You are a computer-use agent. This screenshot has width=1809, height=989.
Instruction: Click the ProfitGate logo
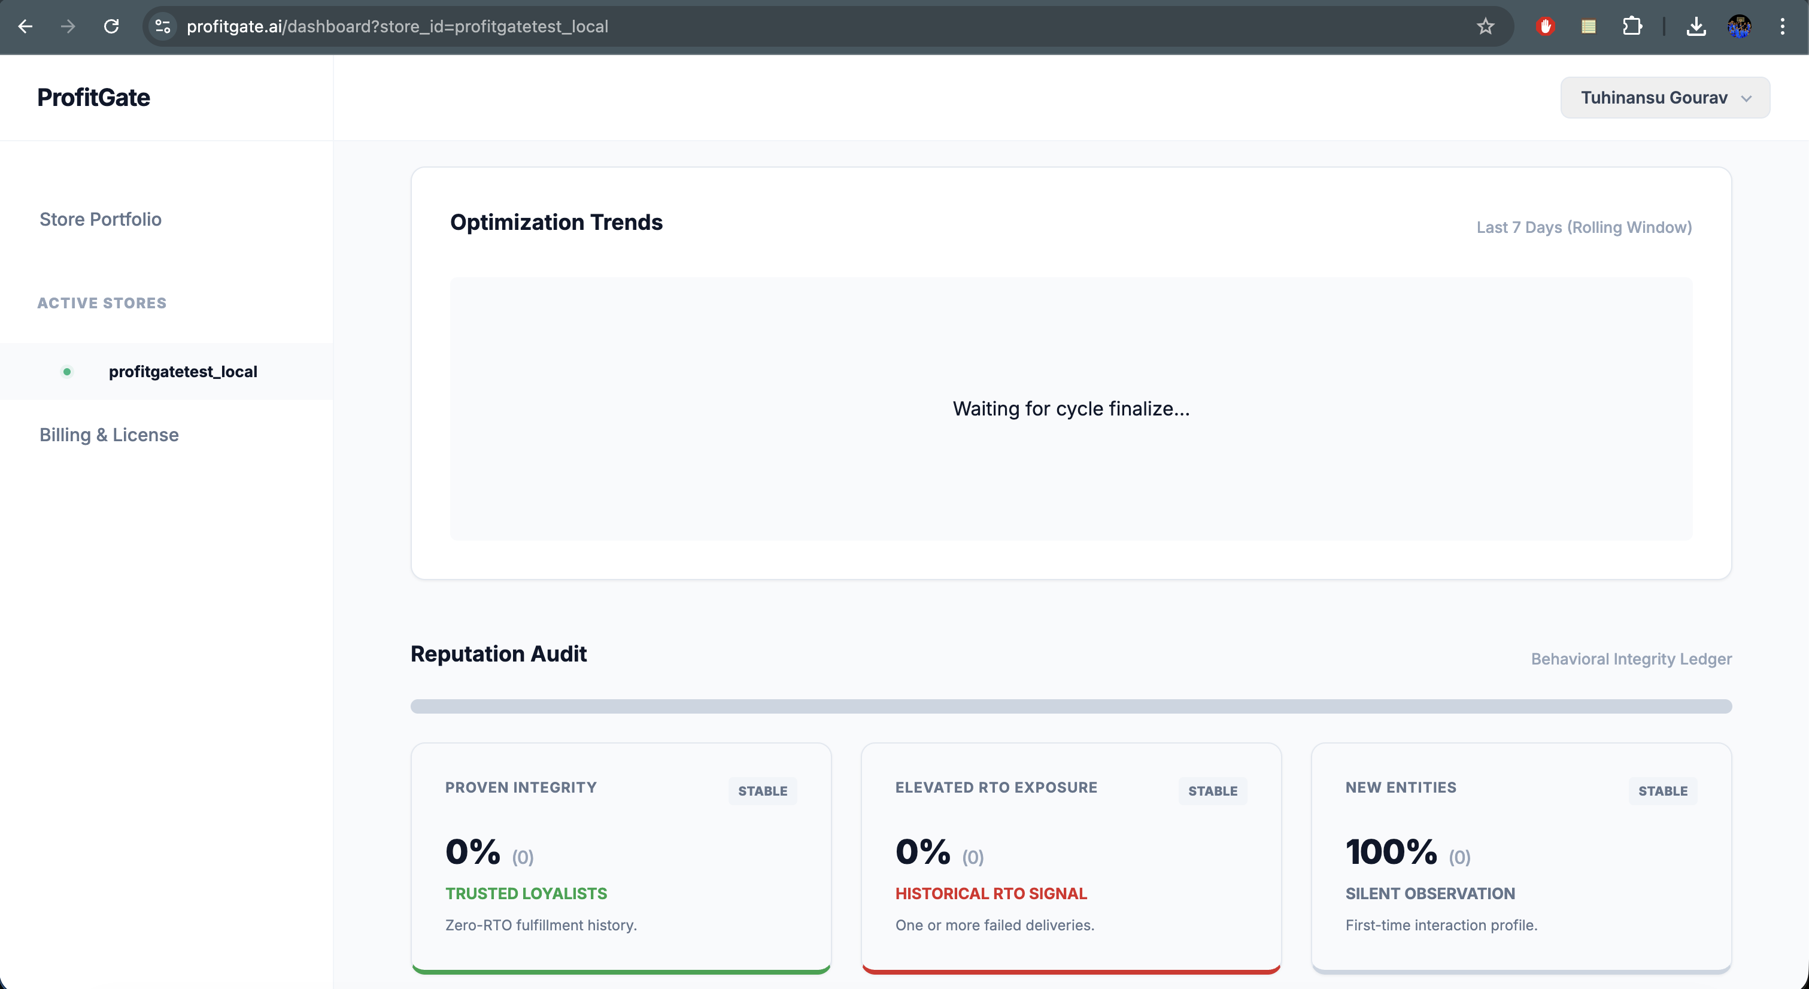[94, 98]
